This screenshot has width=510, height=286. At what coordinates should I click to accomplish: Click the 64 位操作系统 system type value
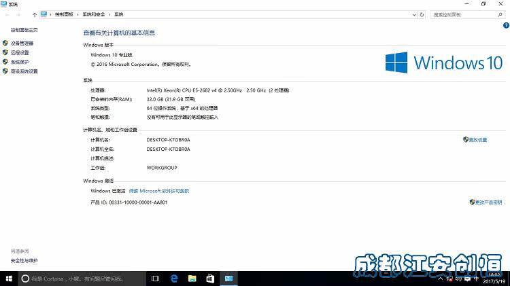[x=182, y=108]
